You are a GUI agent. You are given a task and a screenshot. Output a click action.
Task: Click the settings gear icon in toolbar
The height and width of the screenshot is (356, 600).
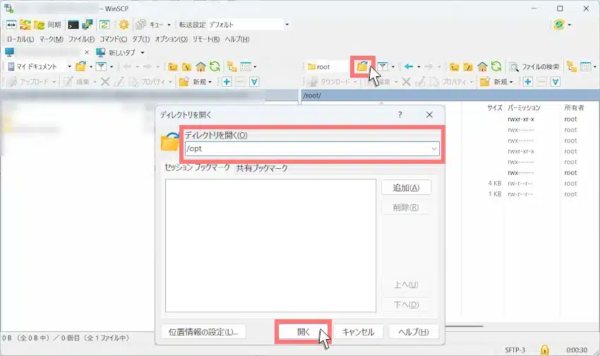(124, 24)
